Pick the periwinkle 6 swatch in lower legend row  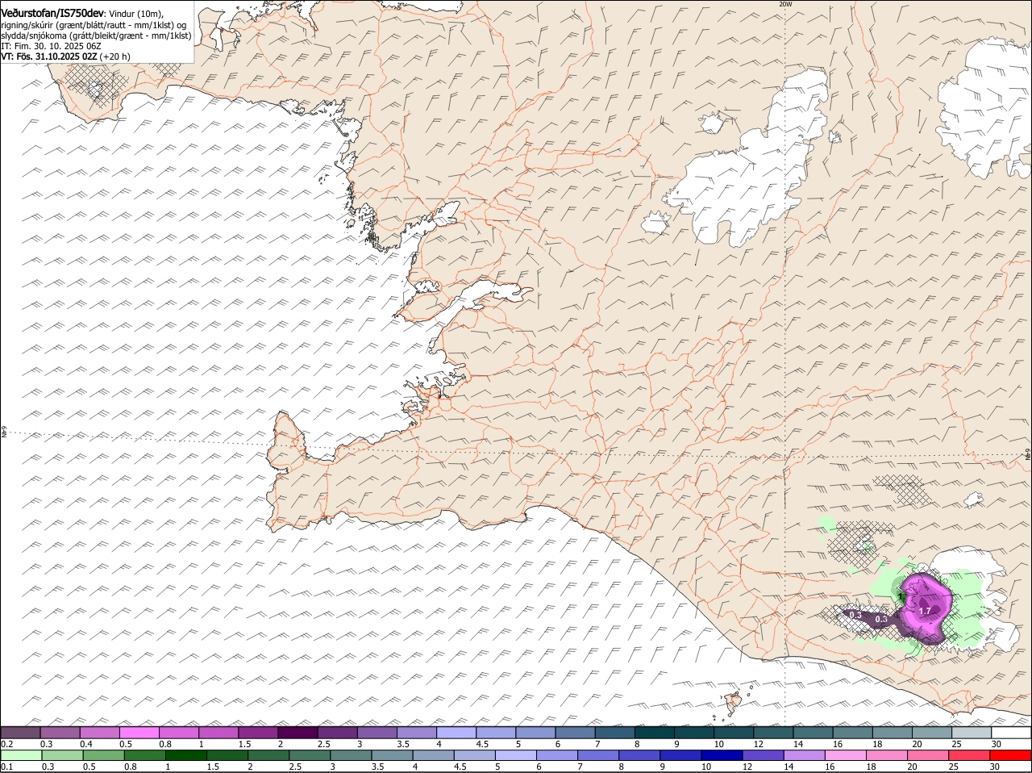click(x=556, y=755)
